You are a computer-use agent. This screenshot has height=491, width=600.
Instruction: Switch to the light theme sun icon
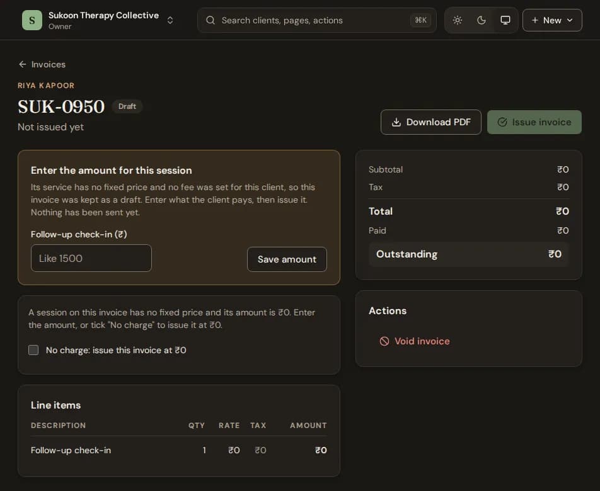pos(458,20)
